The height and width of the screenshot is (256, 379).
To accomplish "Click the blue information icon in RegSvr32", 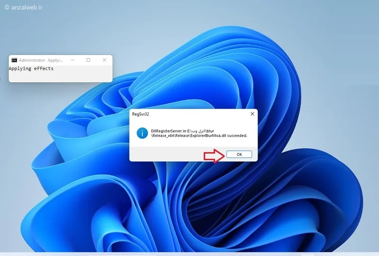I will pyautogui.click(x=142, y=133).
